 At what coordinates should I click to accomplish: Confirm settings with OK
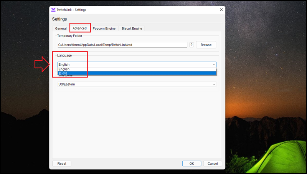(x=191, y=164)
